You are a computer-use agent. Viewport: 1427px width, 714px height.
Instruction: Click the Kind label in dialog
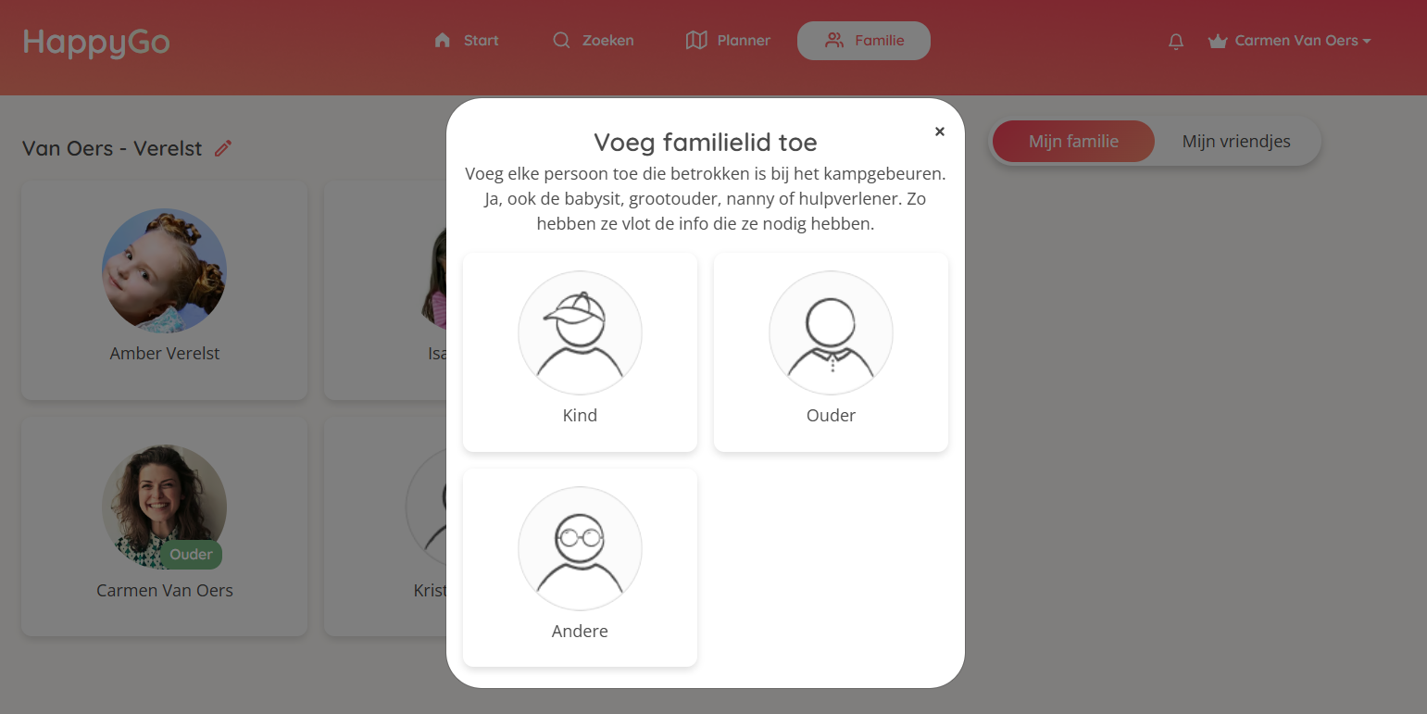pyautogui.click(x=580, y=415)
